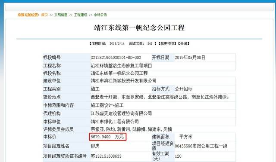Click the 中标价 label cell

coord(66,137)
